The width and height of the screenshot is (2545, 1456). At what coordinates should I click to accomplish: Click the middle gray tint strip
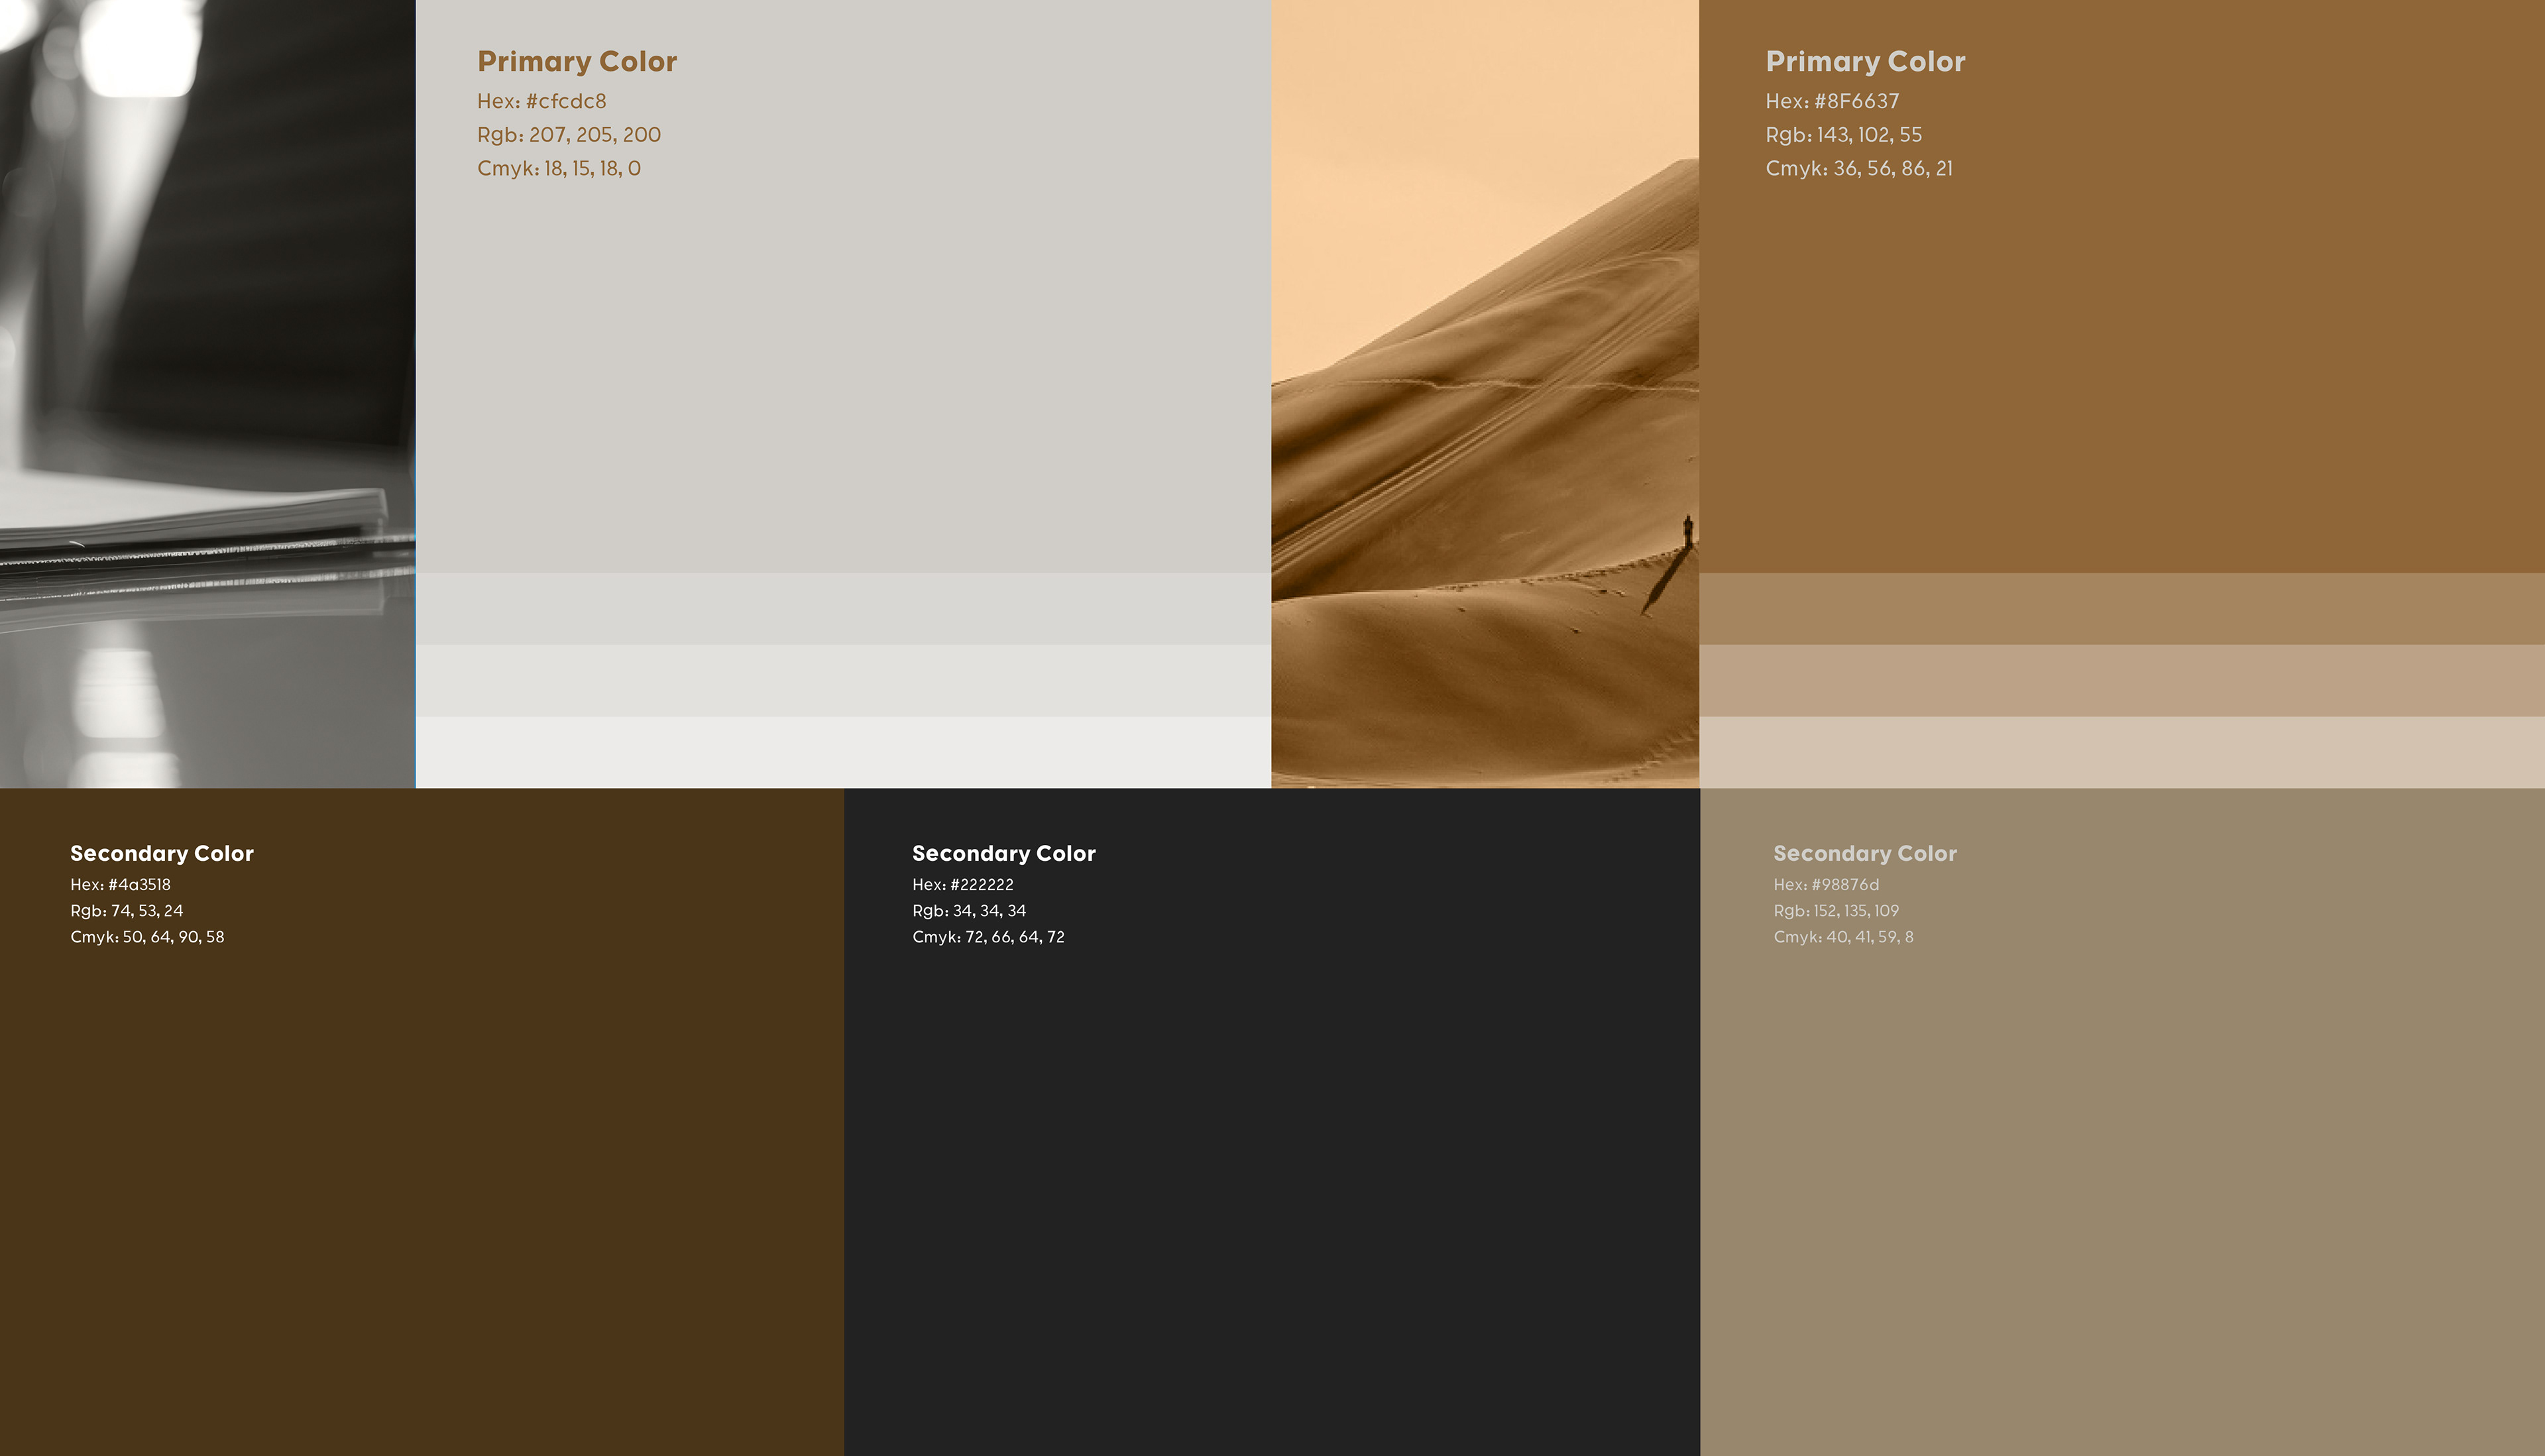842,680
